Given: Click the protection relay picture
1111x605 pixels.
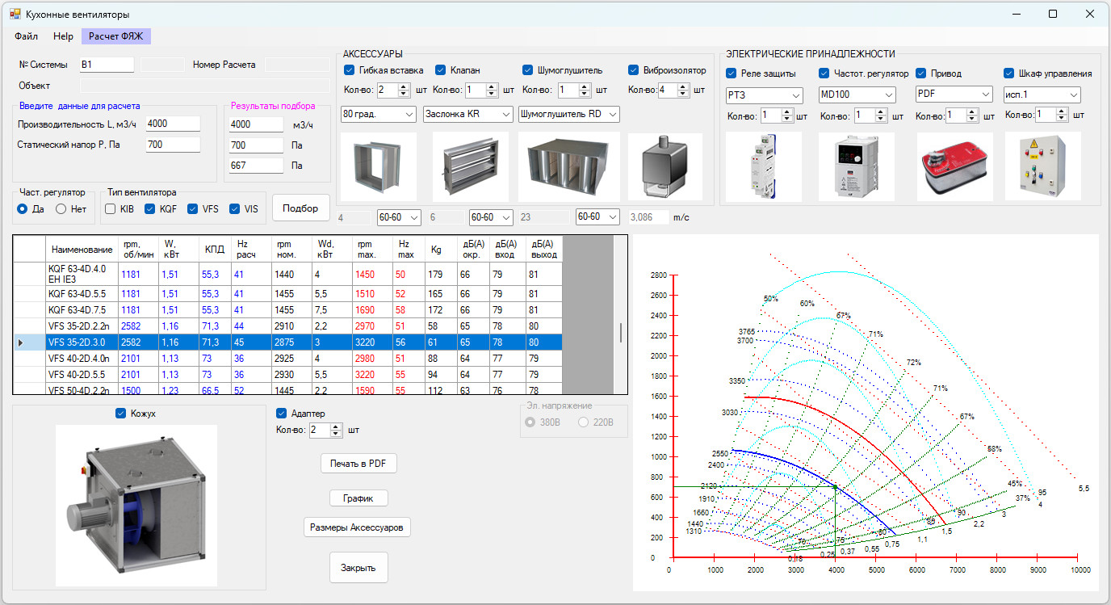Looking at the screenshot, I should click(764, 166).
